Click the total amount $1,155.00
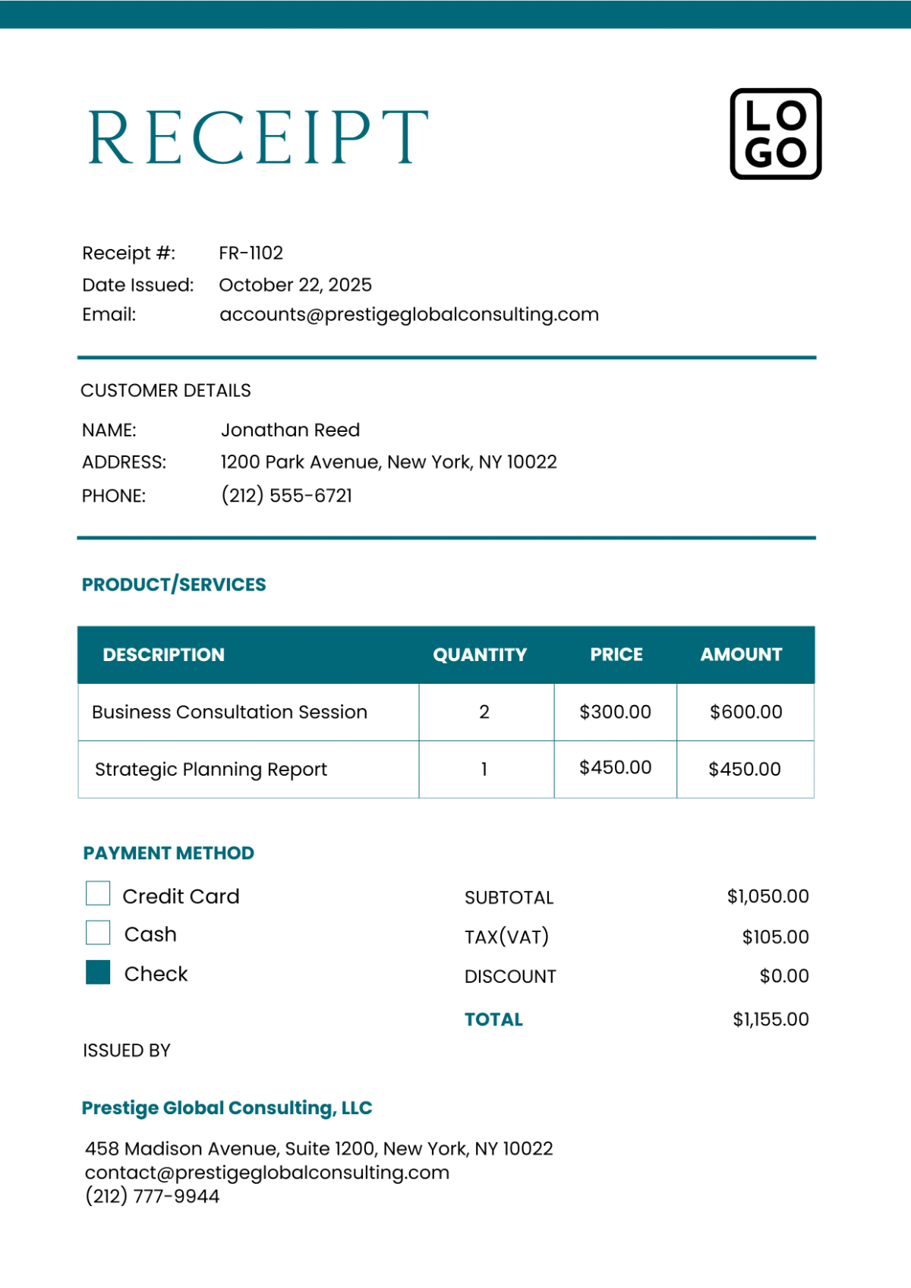Screen dimensions: 911x1288 pos(771,1019)
